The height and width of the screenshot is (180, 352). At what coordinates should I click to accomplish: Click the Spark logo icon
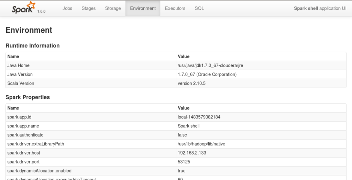coord(24,8)
